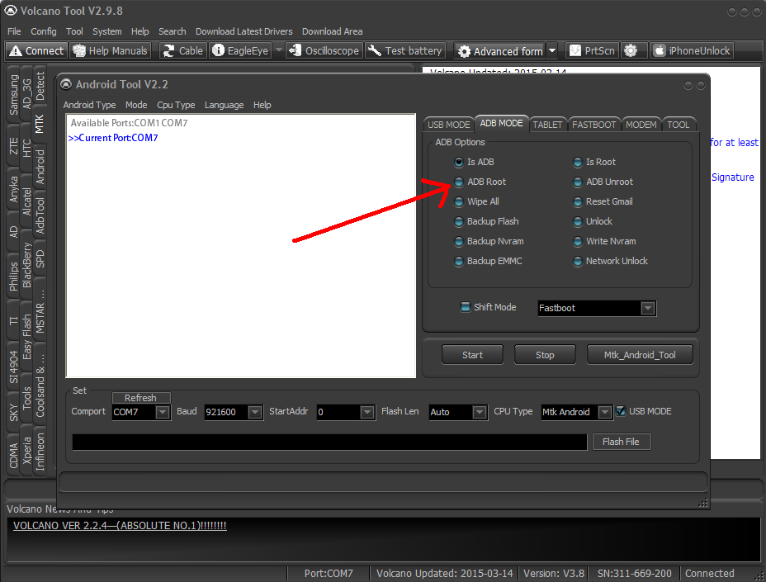
Task: Select the SPD side tab
Action: (x=40, y=258)
